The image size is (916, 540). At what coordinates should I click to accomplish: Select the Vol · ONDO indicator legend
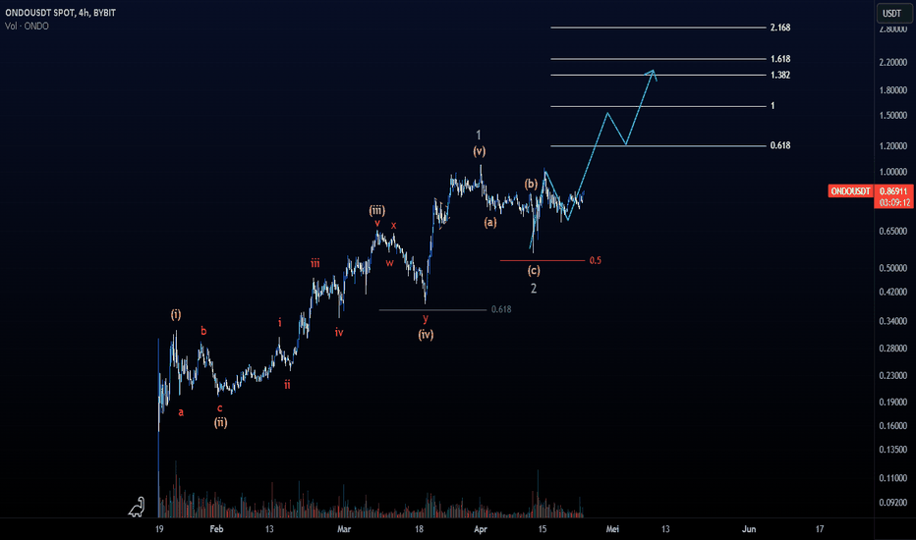(x=27, y=27)
